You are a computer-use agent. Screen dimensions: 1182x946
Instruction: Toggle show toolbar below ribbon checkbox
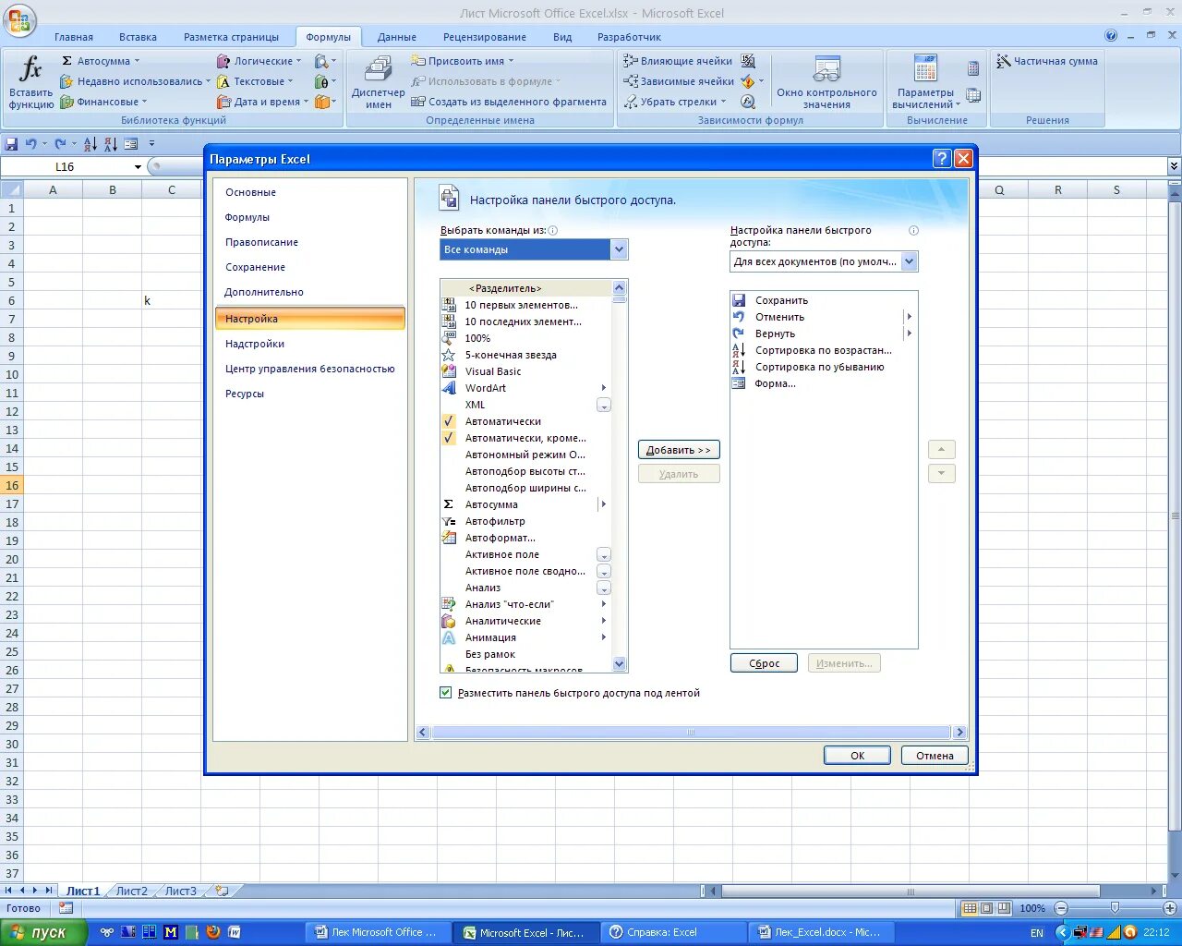tap(446, 693)
